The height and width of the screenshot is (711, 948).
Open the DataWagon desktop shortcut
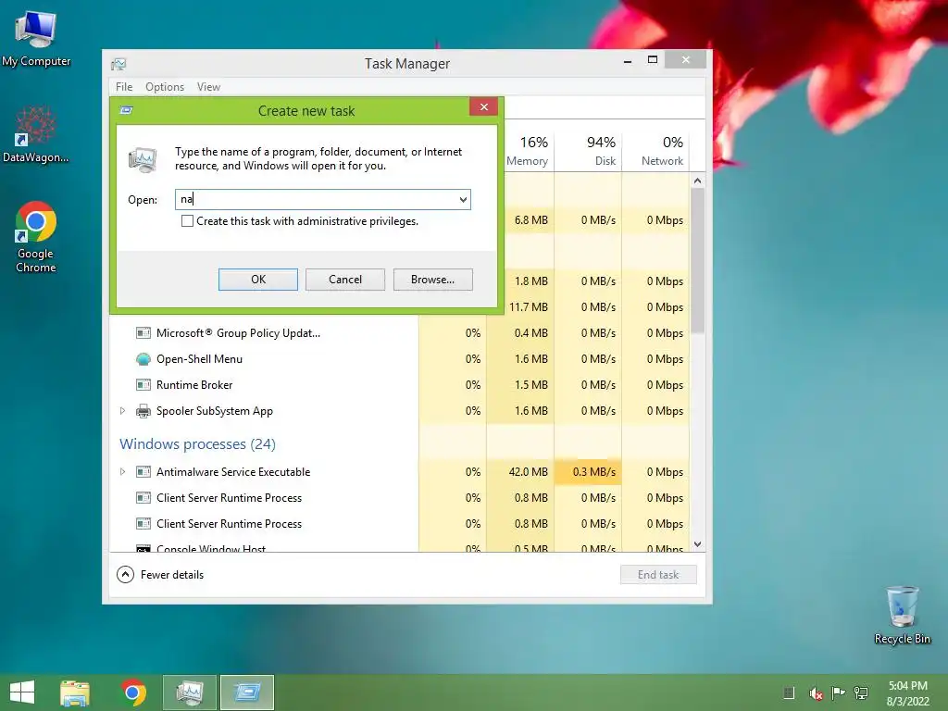(36, 134)
